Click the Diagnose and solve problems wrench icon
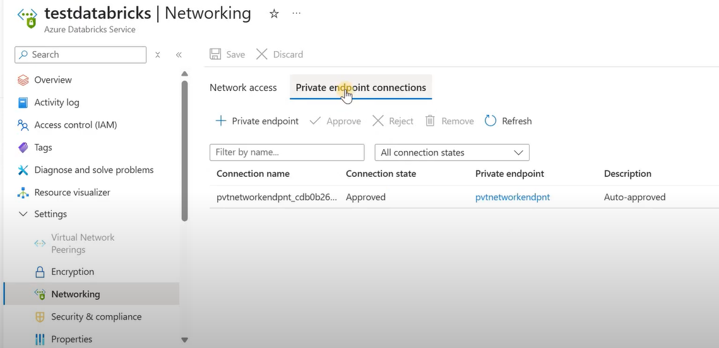 (x=23, y=170)
